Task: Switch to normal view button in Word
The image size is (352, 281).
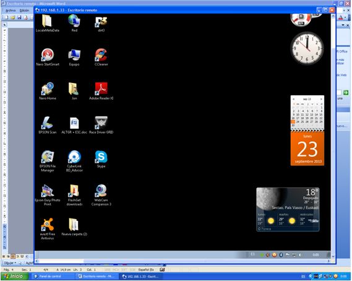Action: [x=4, y=256]
